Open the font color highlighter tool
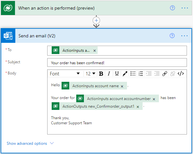The width and height of the screenshot is (193, 154). click(125, 74)
